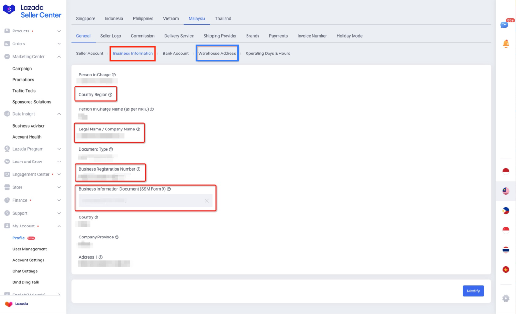Open the chat messages icon with 99+ badge

point(505,25)
